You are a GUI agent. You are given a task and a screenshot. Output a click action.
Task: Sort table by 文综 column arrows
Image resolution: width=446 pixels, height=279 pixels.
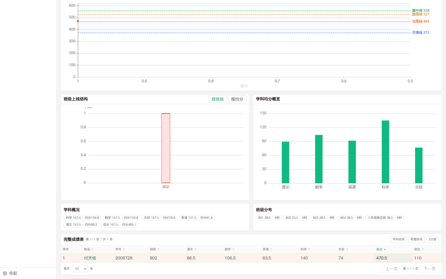(x=347, y=249)
